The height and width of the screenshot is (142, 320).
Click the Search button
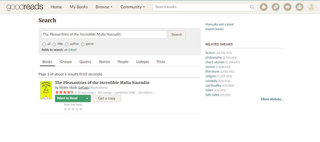coord(177,34)
